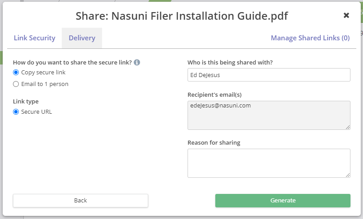This screenshot has height=219, width=363.
Task: Open Manage Shared Links (0)
Action: [x=310, y=38]
